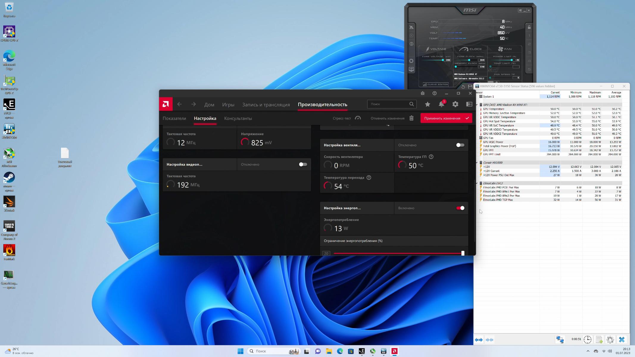Collapse the GPU Radeon RX 6950 XT group

(477, 105)
